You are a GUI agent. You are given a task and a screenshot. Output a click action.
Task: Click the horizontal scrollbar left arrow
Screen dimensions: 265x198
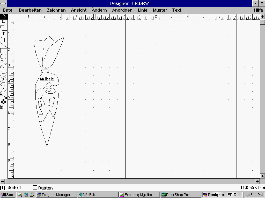pos(2,181)
